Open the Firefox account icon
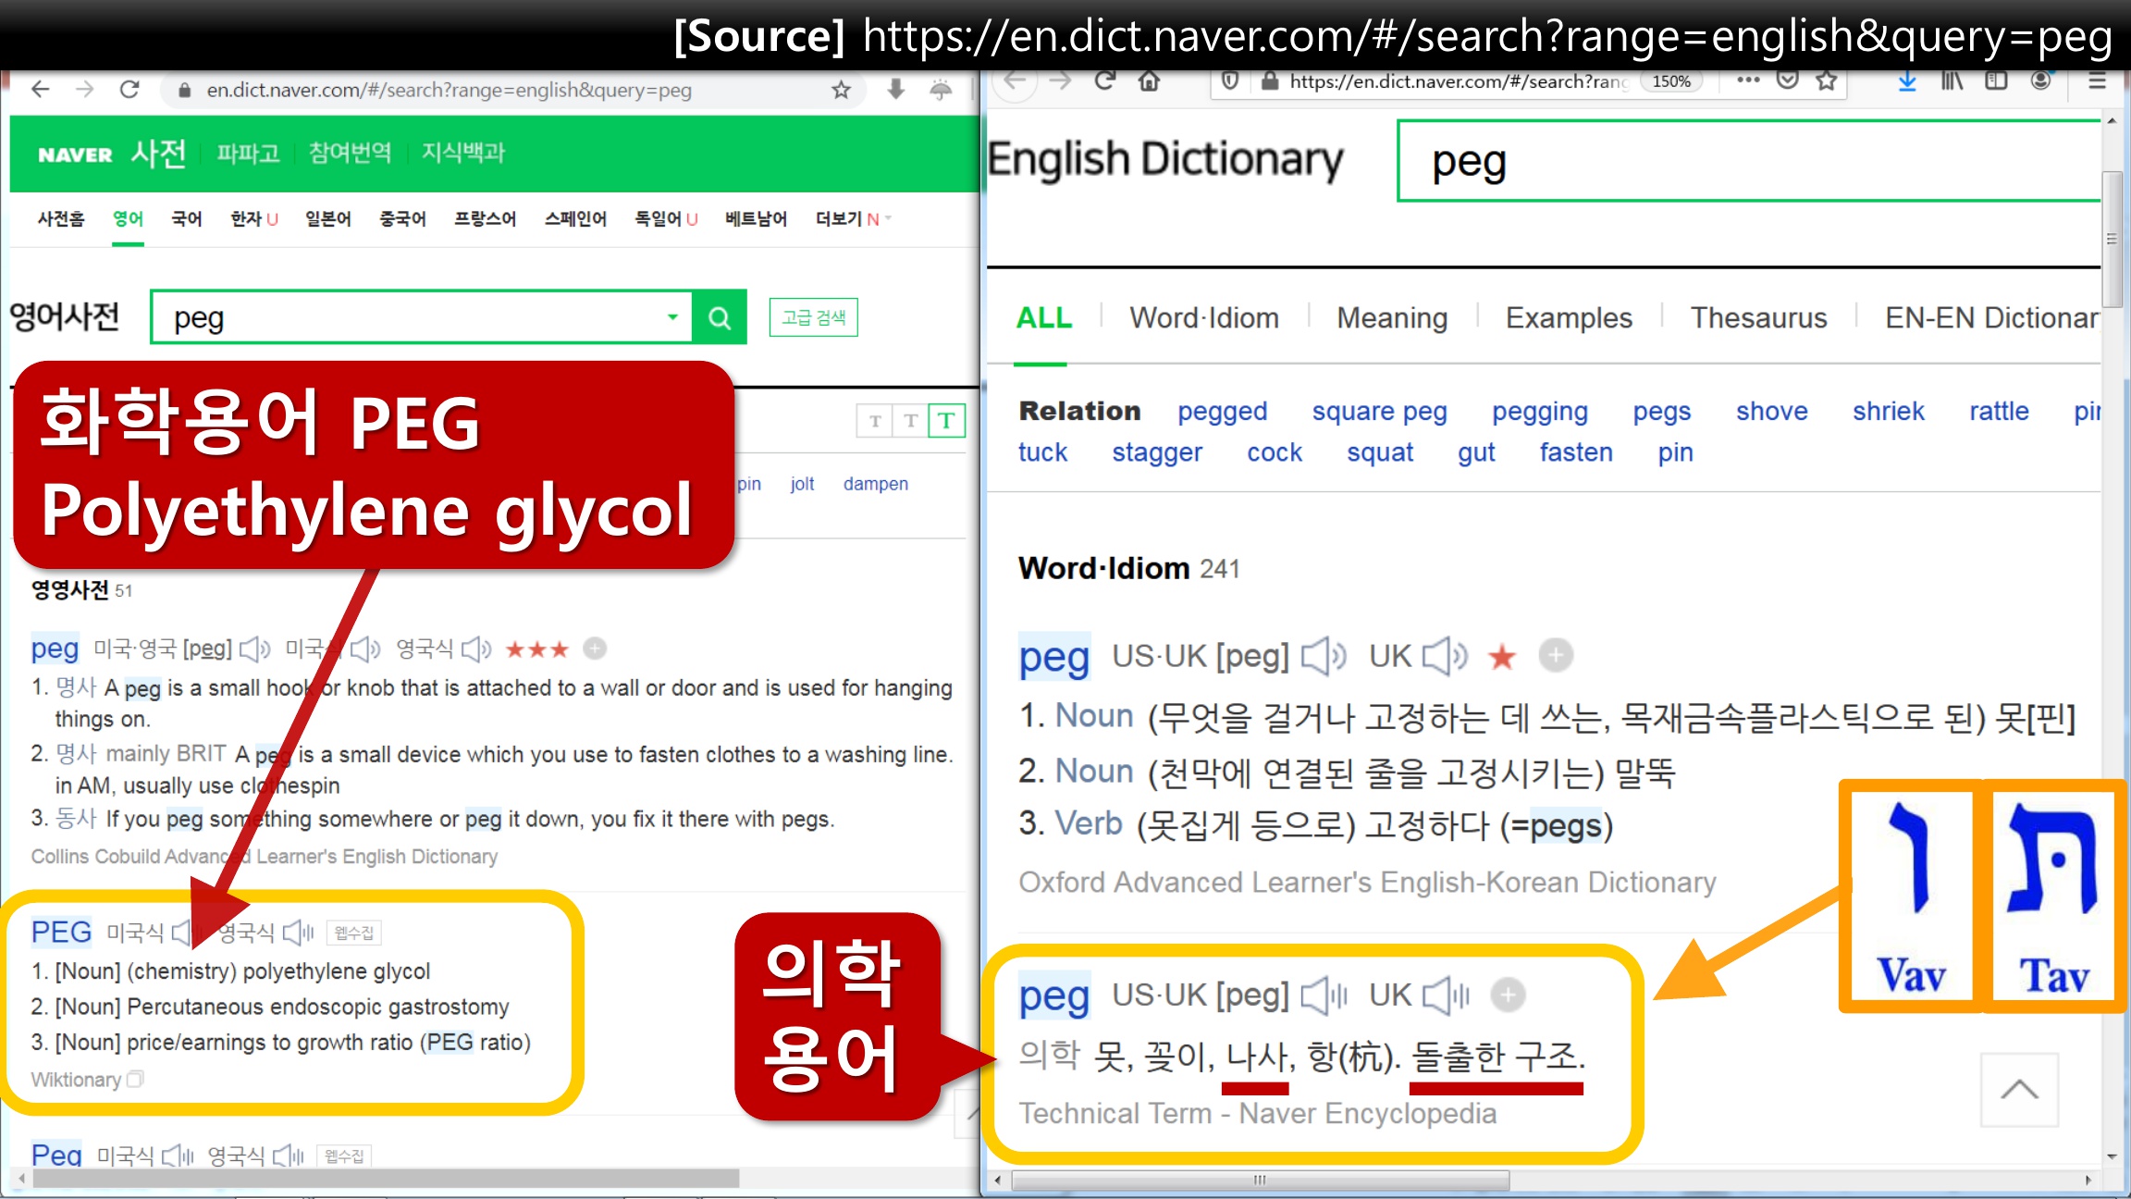 2041,80
